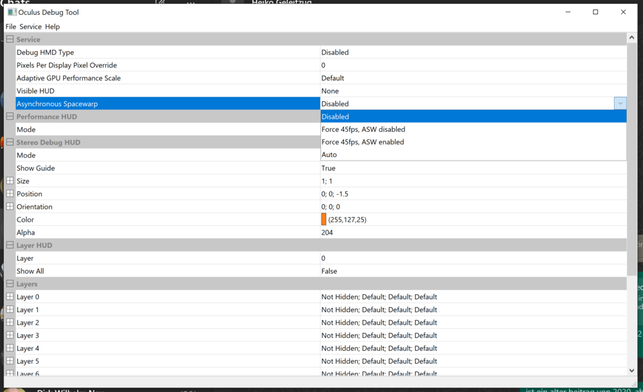
Task: Open the Help menu
Action: [x=53, y=26]
